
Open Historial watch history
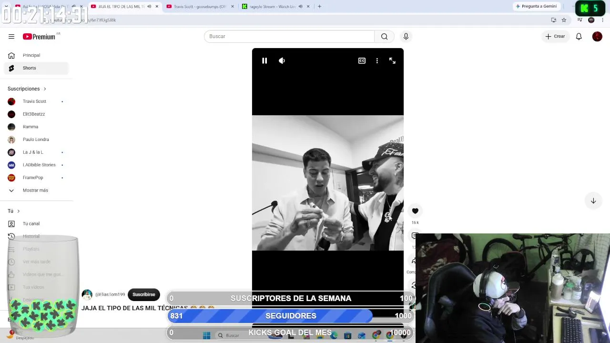click(x=36, y=236)
